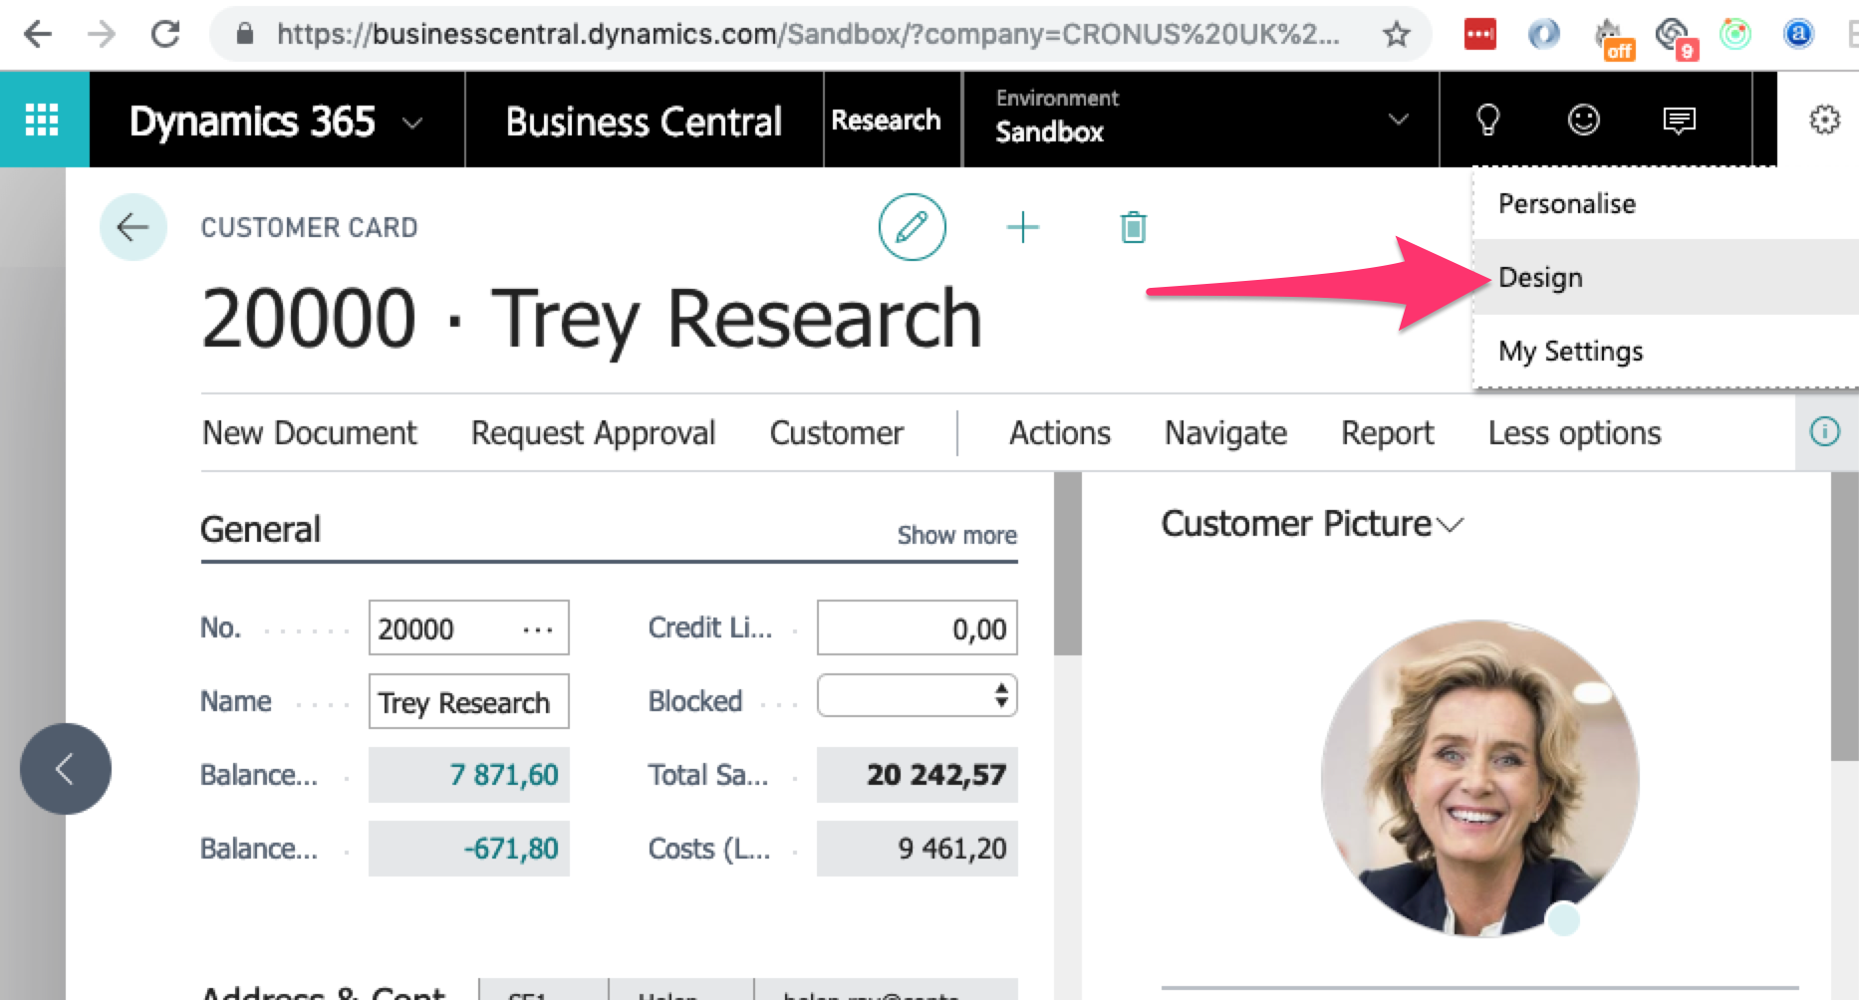Viewport: 1859px width, 1000px height.
Task: Open the Blocked dropdown selector
Action: 917,695
